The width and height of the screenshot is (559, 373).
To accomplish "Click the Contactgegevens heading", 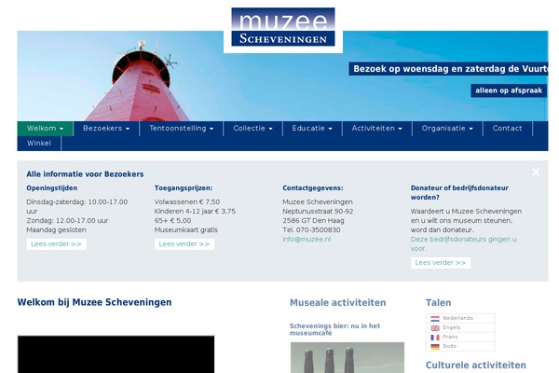I will 313,188.
